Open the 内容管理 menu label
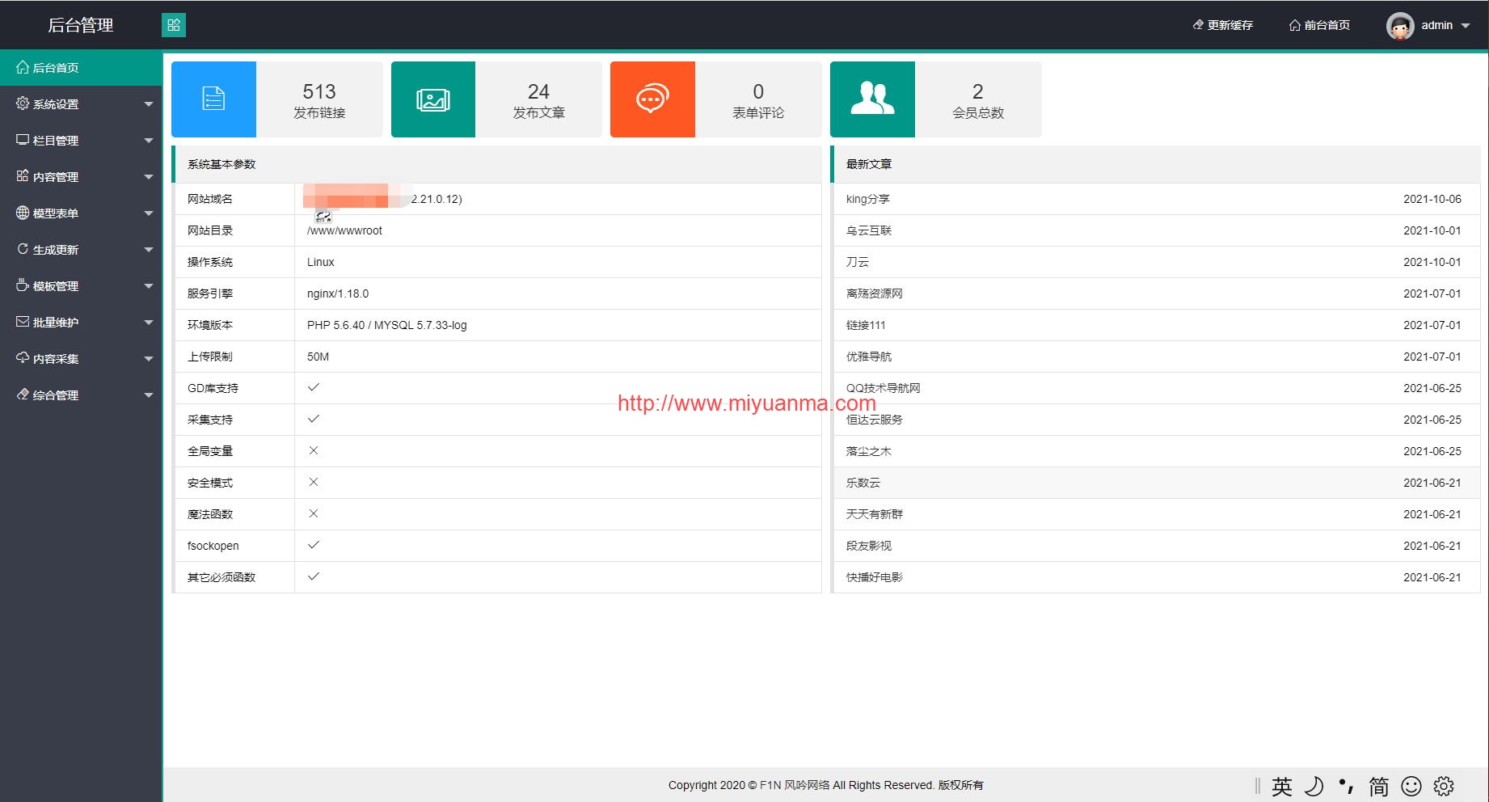This screenshot has width=1489, height=802. point(56,177)
